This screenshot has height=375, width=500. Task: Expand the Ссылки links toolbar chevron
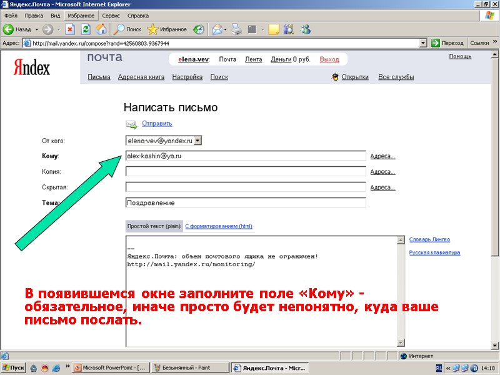pyautogui.click(x=495, y=41)
